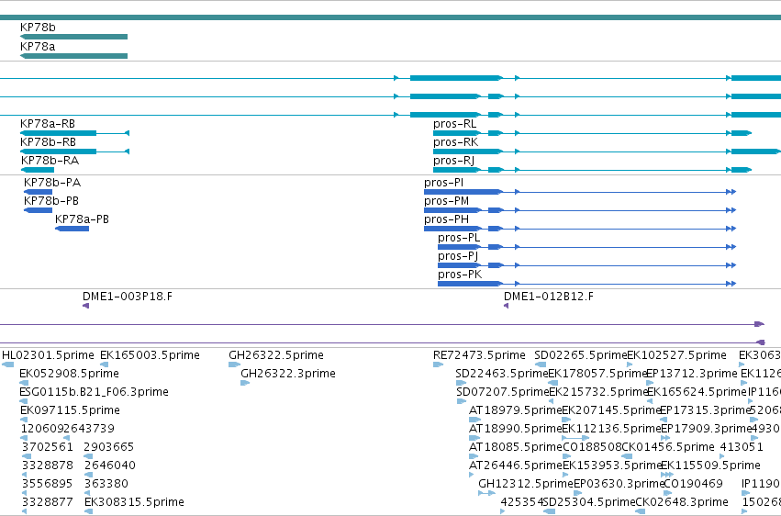Select the EP17315.3prime EST
The width and height of the screenshot is (781, 516).
[x=664, y=420]
